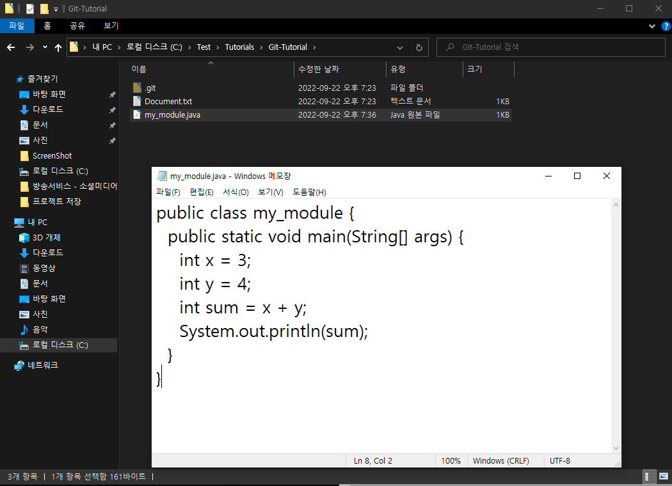Open pinned 문서 documents icon in Quick access

click(x=24, y=125)
